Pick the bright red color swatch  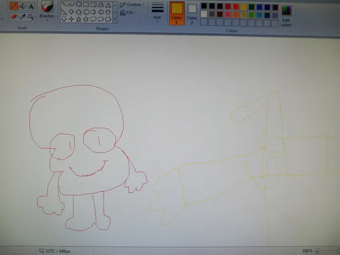(236, 7)
